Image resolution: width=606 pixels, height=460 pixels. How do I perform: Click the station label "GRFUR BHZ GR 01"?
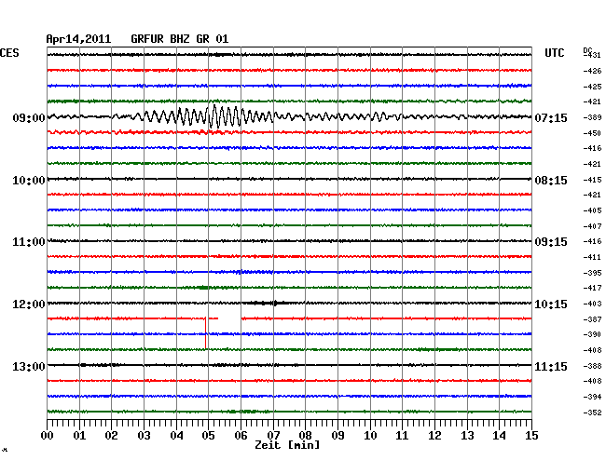click(x=180, y=39)
